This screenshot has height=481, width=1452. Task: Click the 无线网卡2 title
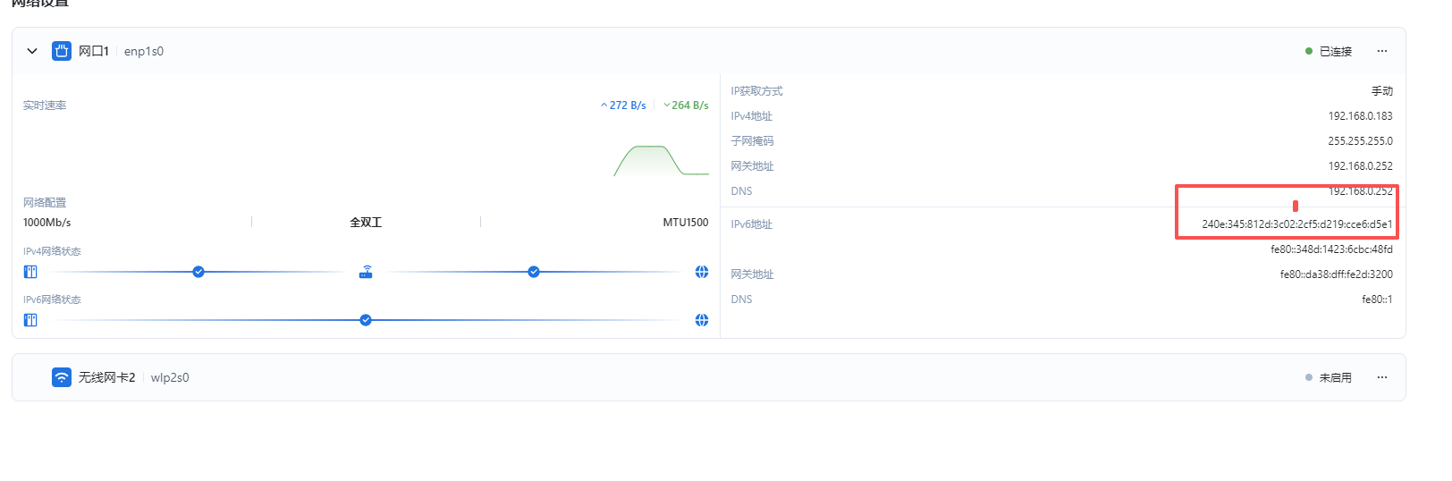107,378
